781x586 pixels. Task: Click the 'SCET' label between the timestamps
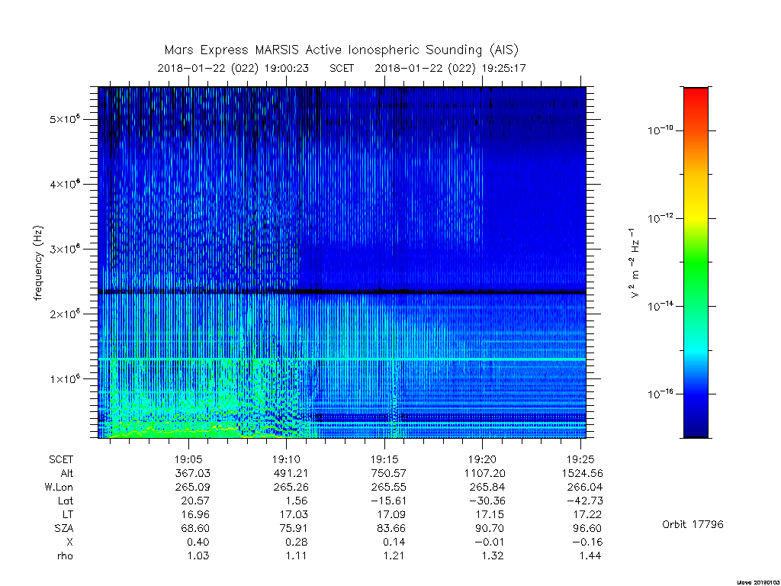(342, 68)
